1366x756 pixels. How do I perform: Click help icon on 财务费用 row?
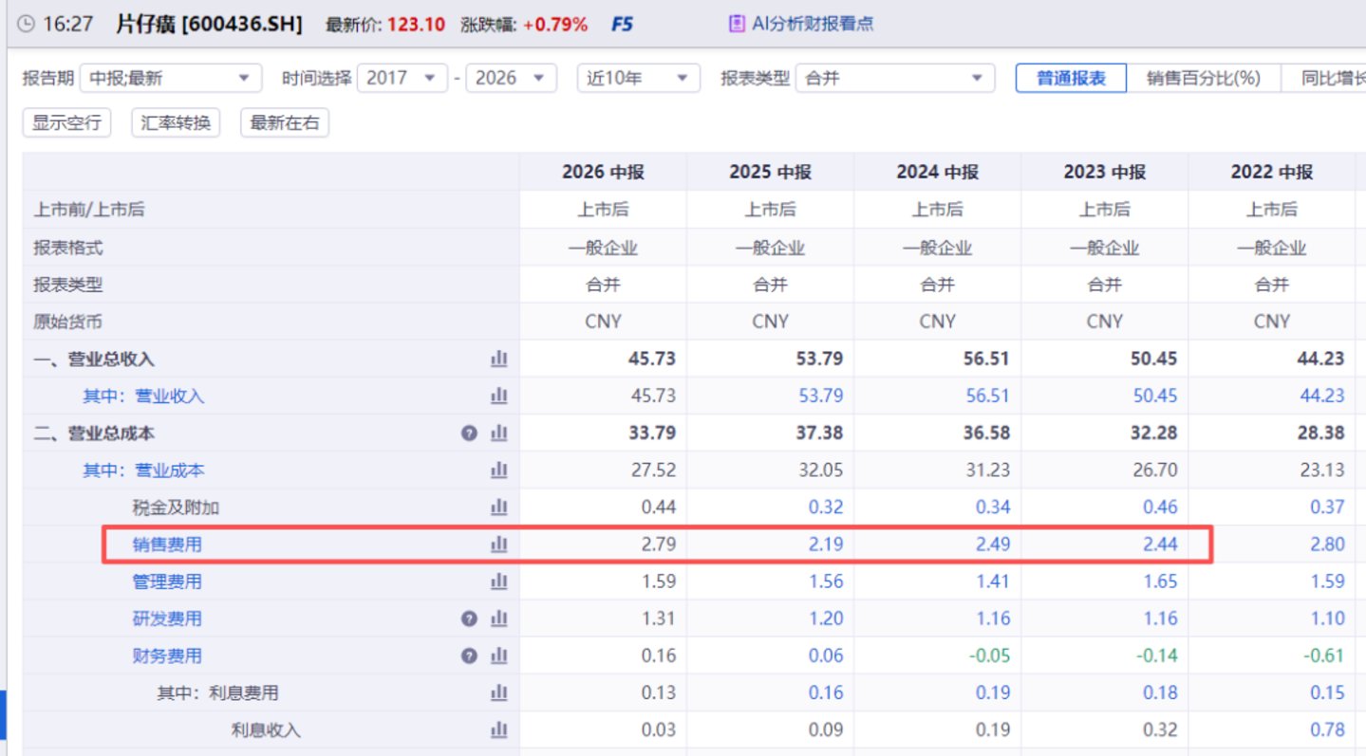click(468, 655)
